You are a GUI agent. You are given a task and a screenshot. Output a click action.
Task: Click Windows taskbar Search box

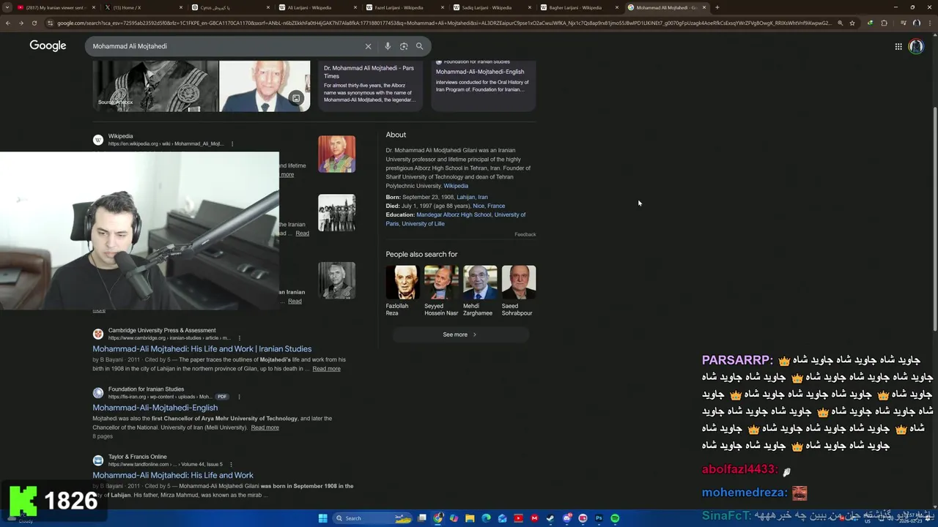pyautogui.click(x=372, y=518)
